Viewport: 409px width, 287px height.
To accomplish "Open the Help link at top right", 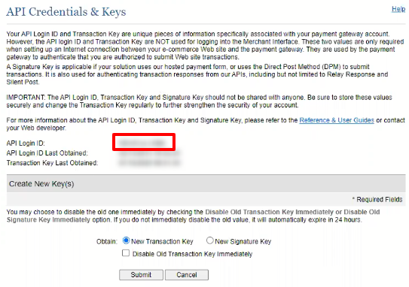I will click(x=398, y=9).
